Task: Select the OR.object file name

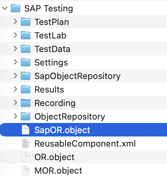Action: (55, 157)
